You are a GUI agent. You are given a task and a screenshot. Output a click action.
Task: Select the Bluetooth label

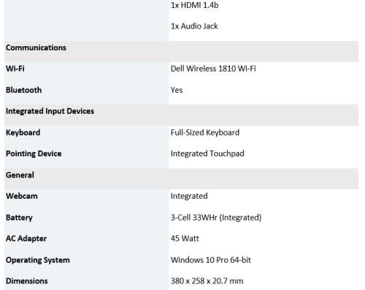coord(23,90)
